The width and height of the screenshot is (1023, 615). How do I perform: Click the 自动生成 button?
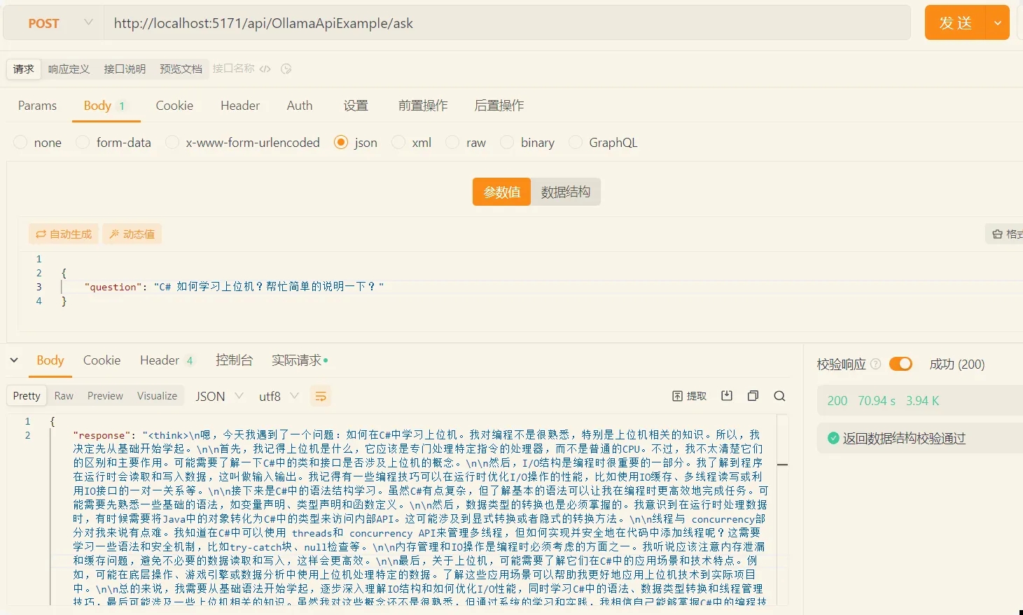[x=64, y=234]
